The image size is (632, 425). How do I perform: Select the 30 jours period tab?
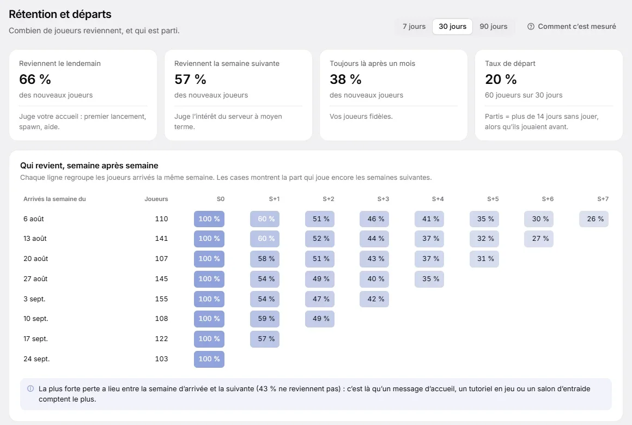pos(452,27)
